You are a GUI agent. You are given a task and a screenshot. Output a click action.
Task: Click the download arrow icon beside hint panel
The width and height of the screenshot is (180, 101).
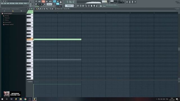pos(101,6)
